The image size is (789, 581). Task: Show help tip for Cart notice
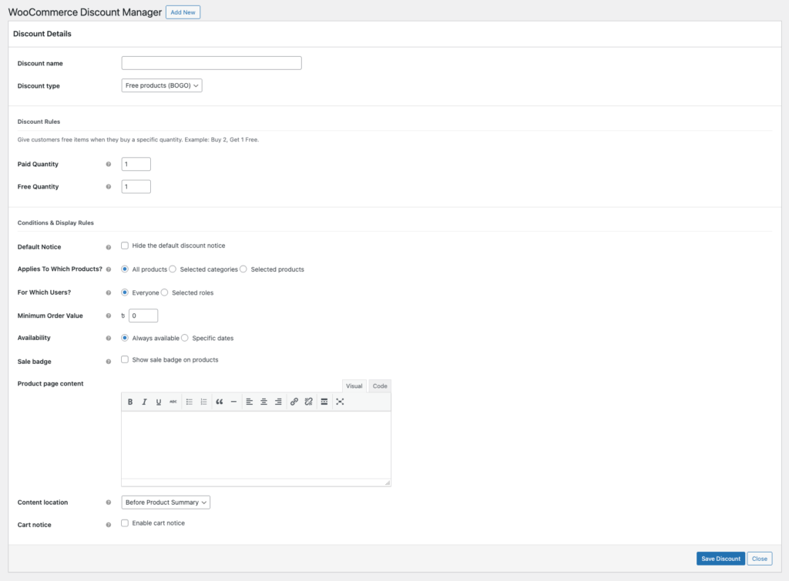coord(108,526)
